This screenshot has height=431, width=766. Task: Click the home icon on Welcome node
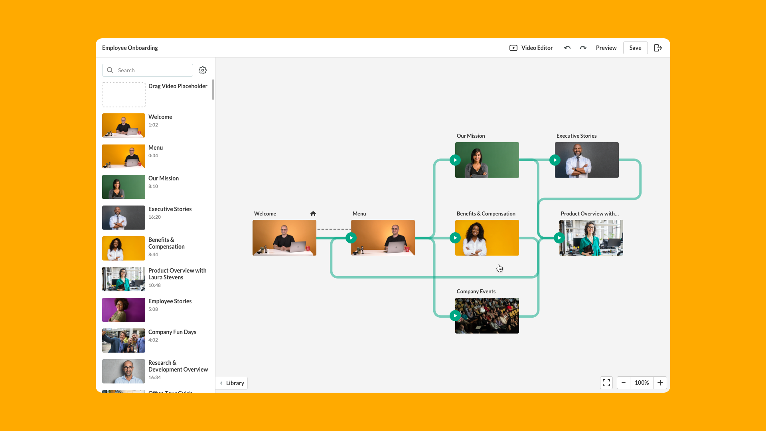[x=313, y=214]
